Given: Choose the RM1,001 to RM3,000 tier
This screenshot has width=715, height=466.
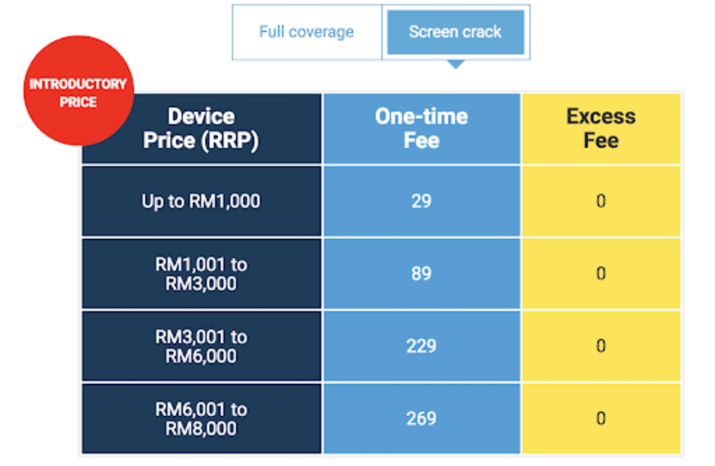Looking at the screenshot, I should point(202,273).
